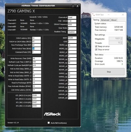Enable Auto Refresh(sec.) checkbox

49,123
